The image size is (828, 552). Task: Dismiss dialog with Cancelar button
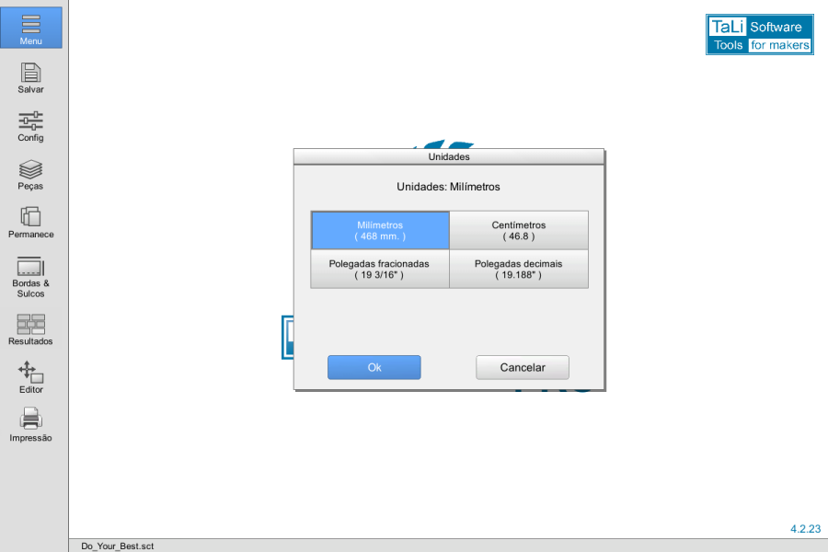point(523,367)
